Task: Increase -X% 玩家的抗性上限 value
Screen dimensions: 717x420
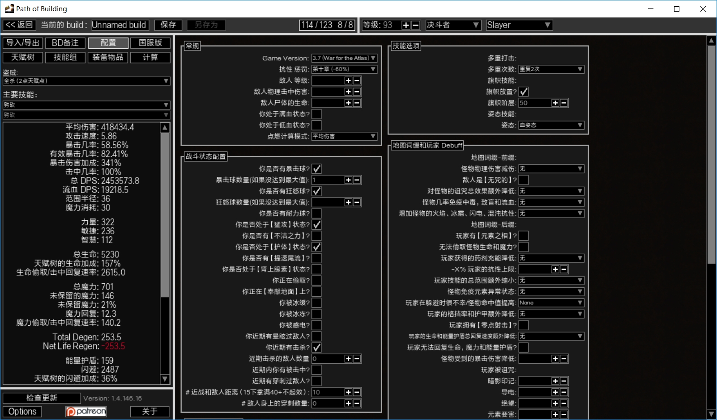Action: click(x=555, y=269)
